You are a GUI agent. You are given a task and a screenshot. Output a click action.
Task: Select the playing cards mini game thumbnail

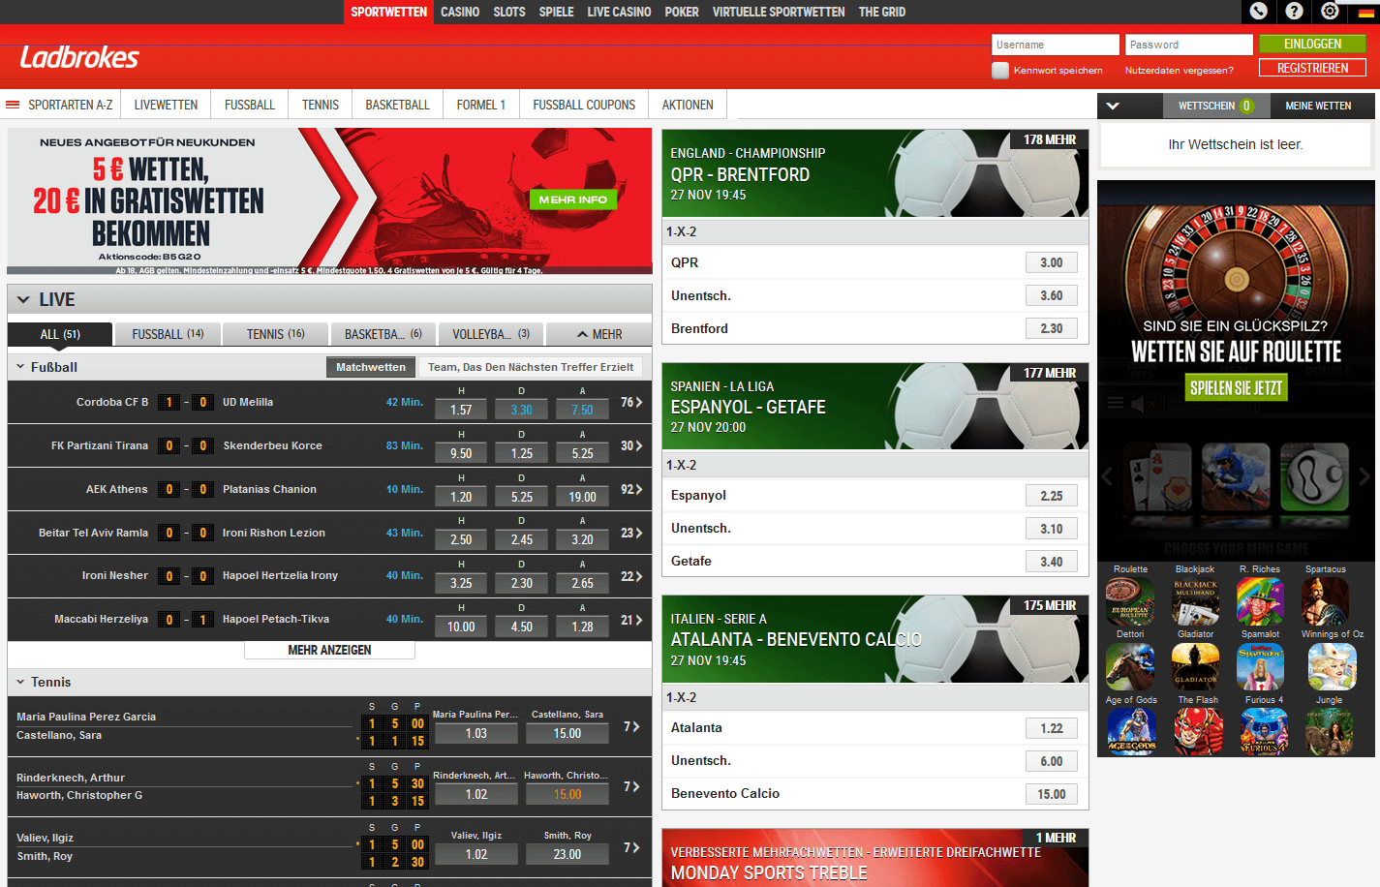(1158, 477)
